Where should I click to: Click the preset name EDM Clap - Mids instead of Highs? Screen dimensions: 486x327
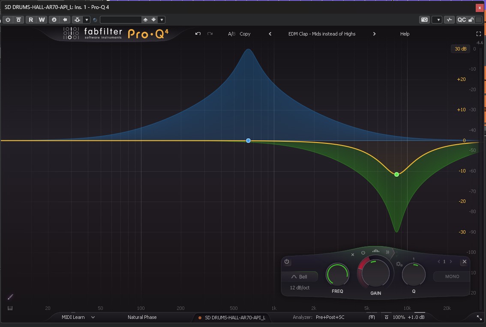tap(321, 34)
